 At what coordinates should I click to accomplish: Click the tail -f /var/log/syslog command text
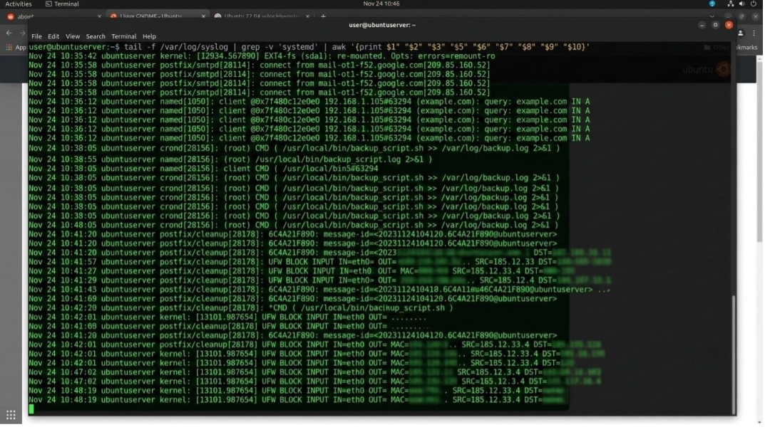click(176, 47)
